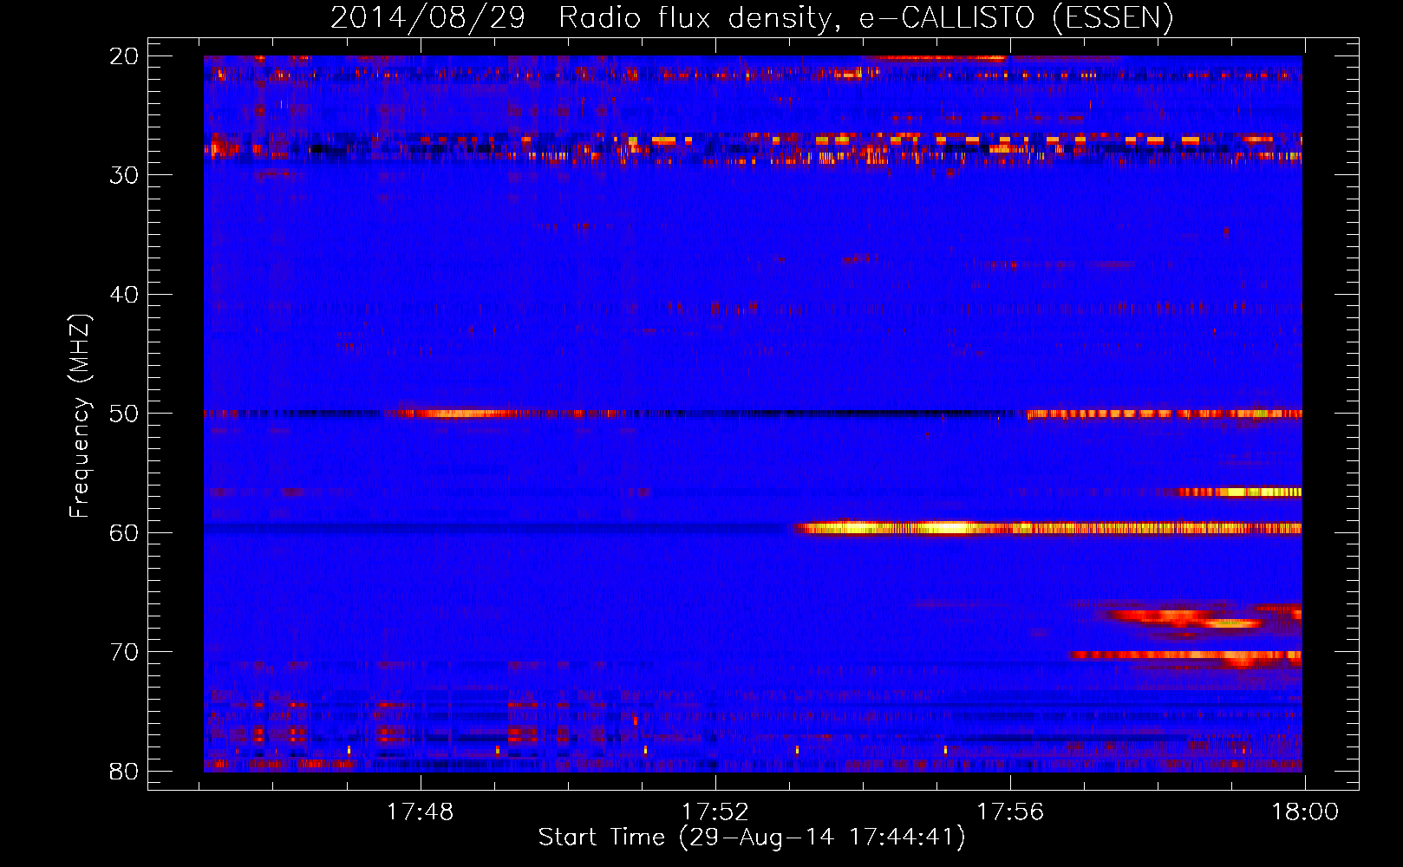
Task: Click the 18:00 time axis label
Action: (1305, 812)
